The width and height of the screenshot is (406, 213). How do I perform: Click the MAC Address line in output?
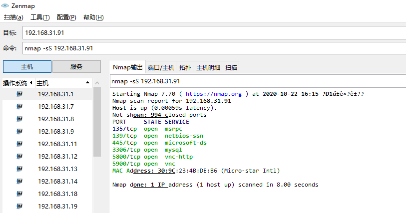point(196,171)
